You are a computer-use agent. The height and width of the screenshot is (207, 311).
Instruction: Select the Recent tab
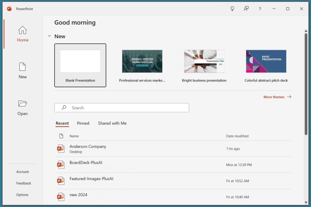tap(62, 123)
